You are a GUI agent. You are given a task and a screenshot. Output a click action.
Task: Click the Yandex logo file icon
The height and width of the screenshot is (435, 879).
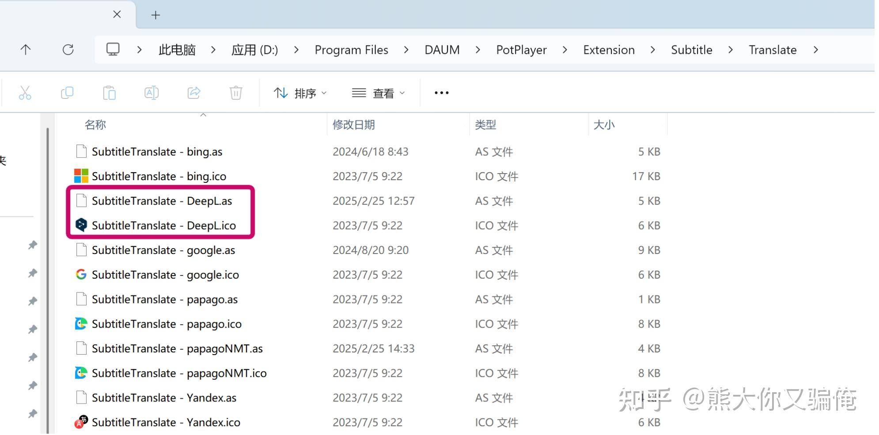[x=81, y=422]
